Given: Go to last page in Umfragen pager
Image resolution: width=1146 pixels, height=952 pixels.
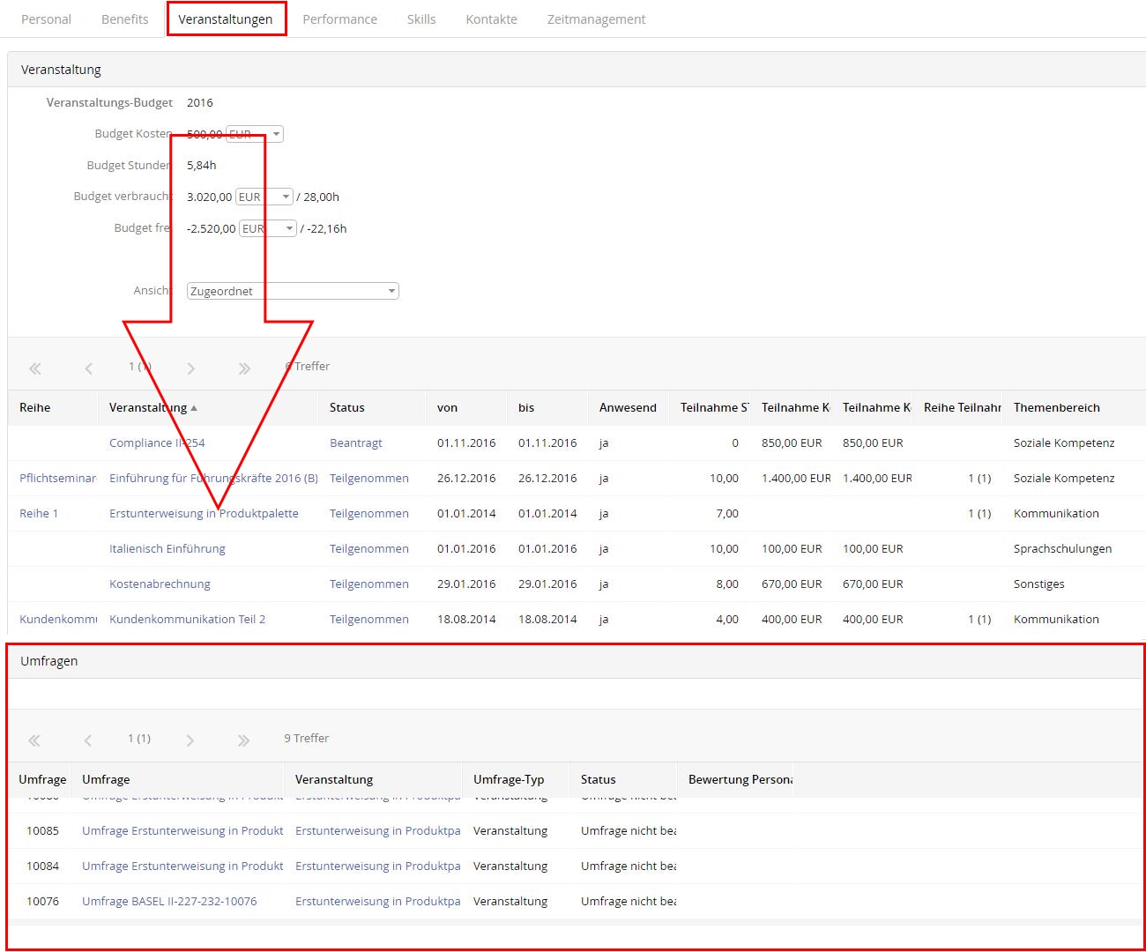Looking at the screenshot, I should tap(243, 740).
